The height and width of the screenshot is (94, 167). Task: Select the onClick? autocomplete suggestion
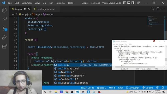pos(83,65)
